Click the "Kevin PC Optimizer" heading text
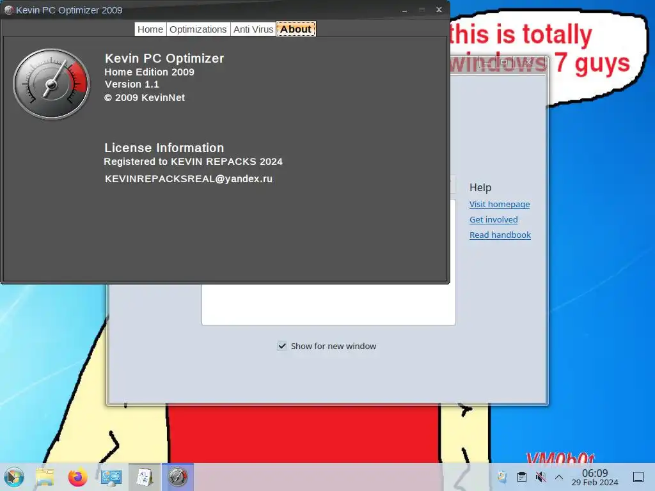Image resolution: width=655 pixels, height=491 pixels. (164, 58)
